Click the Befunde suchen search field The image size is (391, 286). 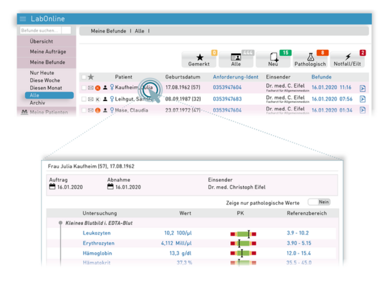40,31
